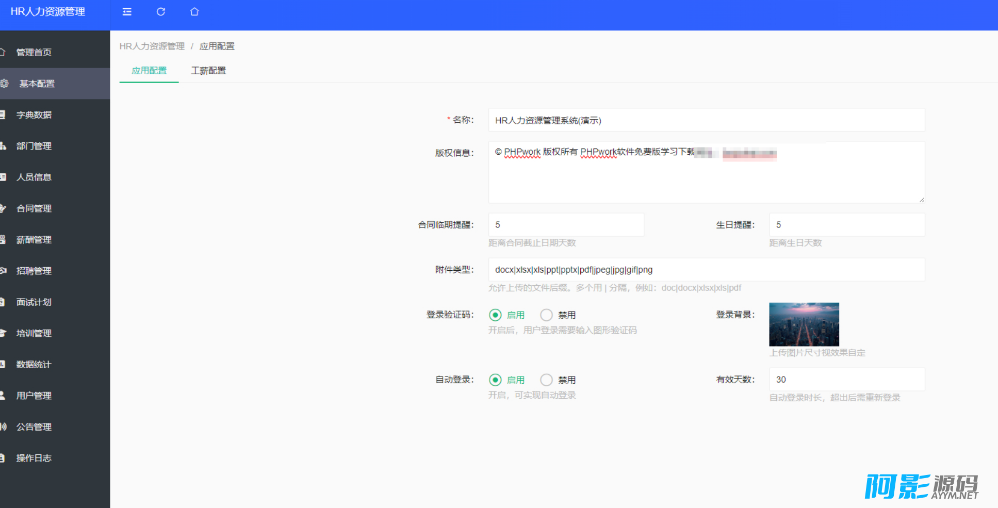Image resolution: width=998 pixels, height=508 pixels.
Task: Select the 应用配置 tab
Action: click(x=149, y=71)
